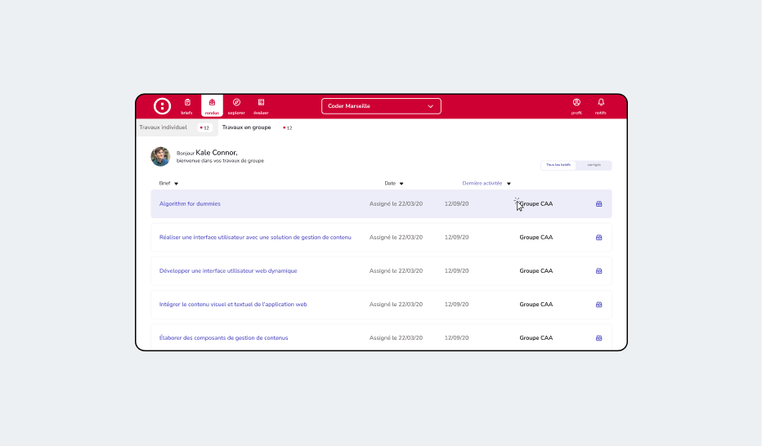This screenshot has width=762, height=446.
Task: Click the circular app logo in header
Action: click(x=162, y=106)
